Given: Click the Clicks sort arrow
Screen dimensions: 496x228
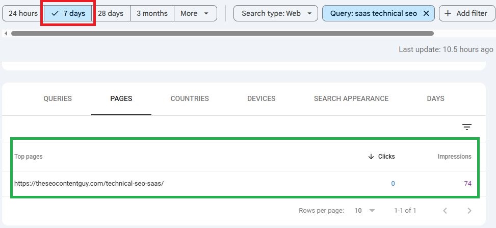Looking at the screenshot, I should click(371, 157).
